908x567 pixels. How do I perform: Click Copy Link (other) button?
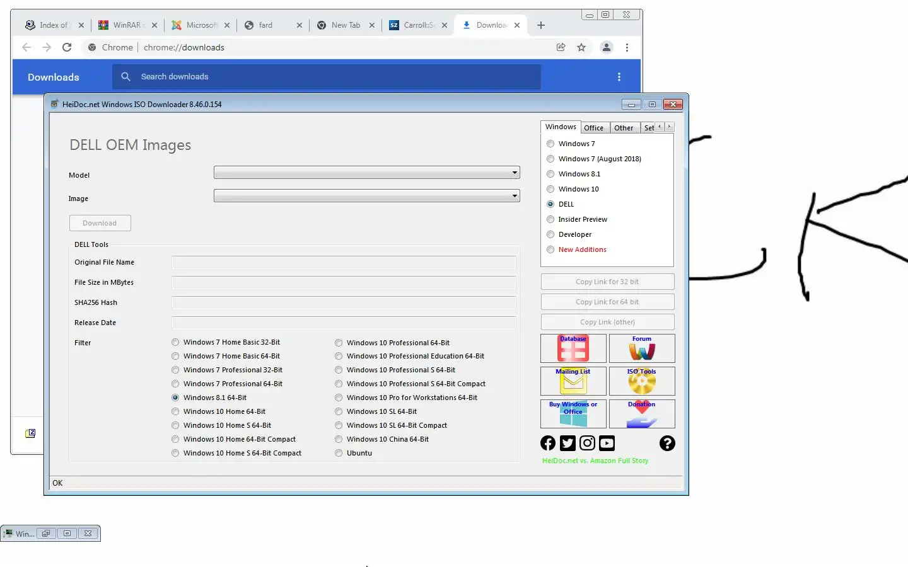click(x=607, y=322)
